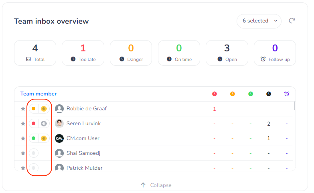Viewport: 314px width, 193px height.
Task: Open Seren Lurvink's open conversations count
Action: pyautogui.click(x=269, y=124)
